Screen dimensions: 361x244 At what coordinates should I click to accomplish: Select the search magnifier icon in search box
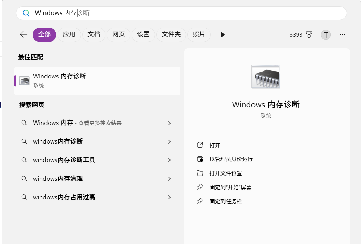click(26, 13)
